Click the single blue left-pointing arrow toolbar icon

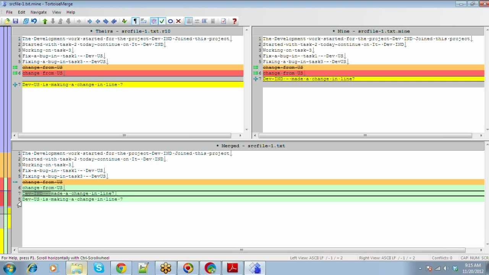coord(98,21)
